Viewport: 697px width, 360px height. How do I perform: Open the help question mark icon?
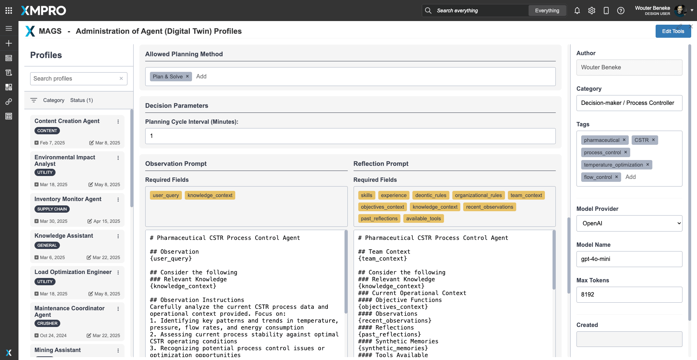pos(621,11)
